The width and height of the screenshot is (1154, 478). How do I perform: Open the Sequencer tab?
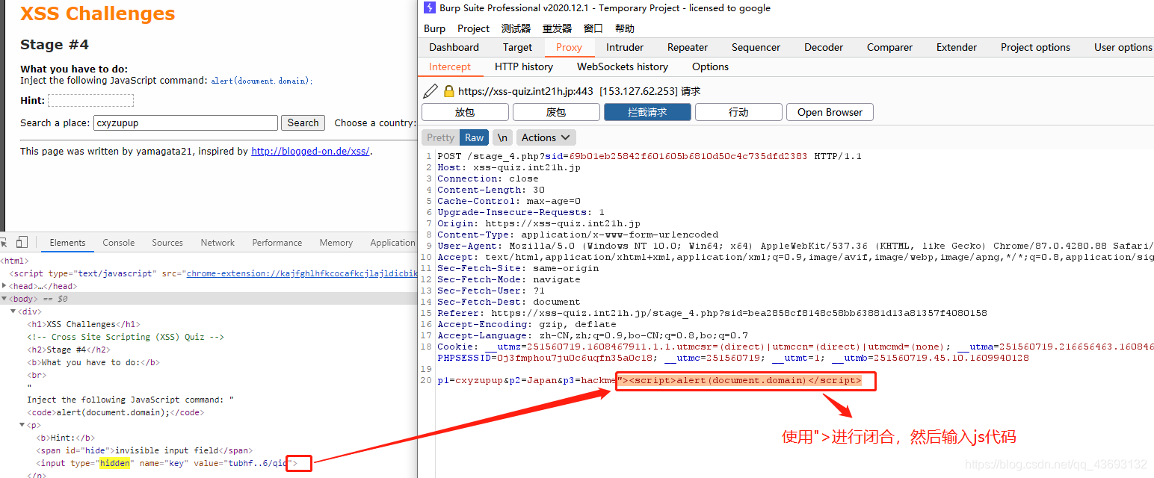pyautogui.click(x=756, y=47)
